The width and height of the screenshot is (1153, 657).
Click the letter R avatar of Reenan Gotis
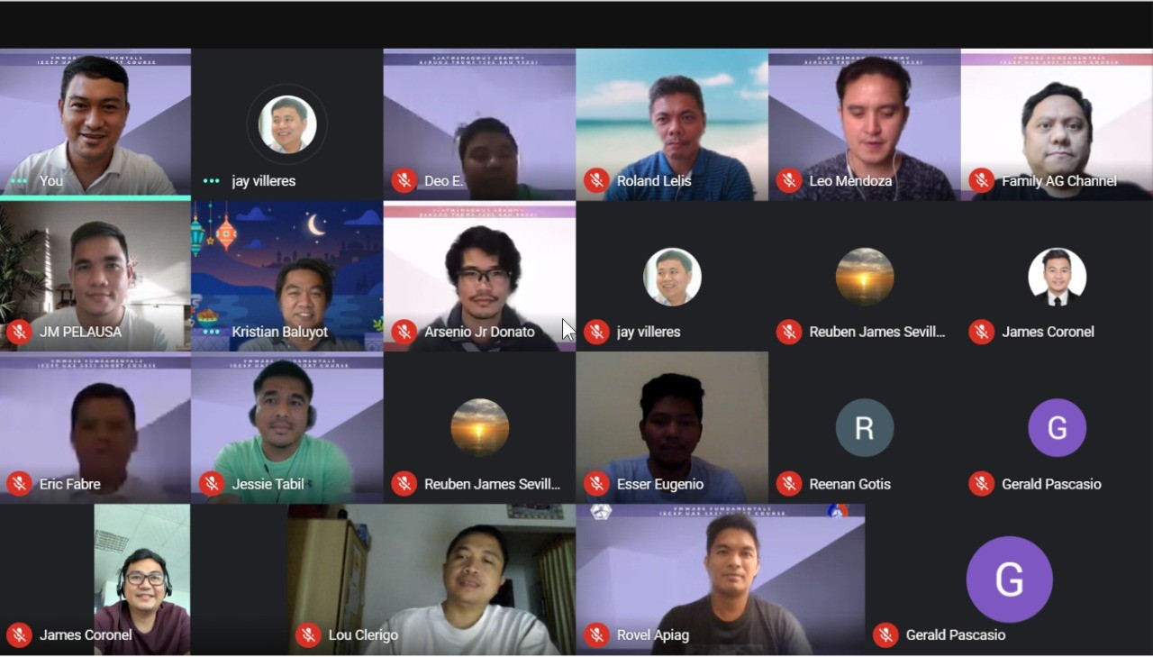[865, 427]
